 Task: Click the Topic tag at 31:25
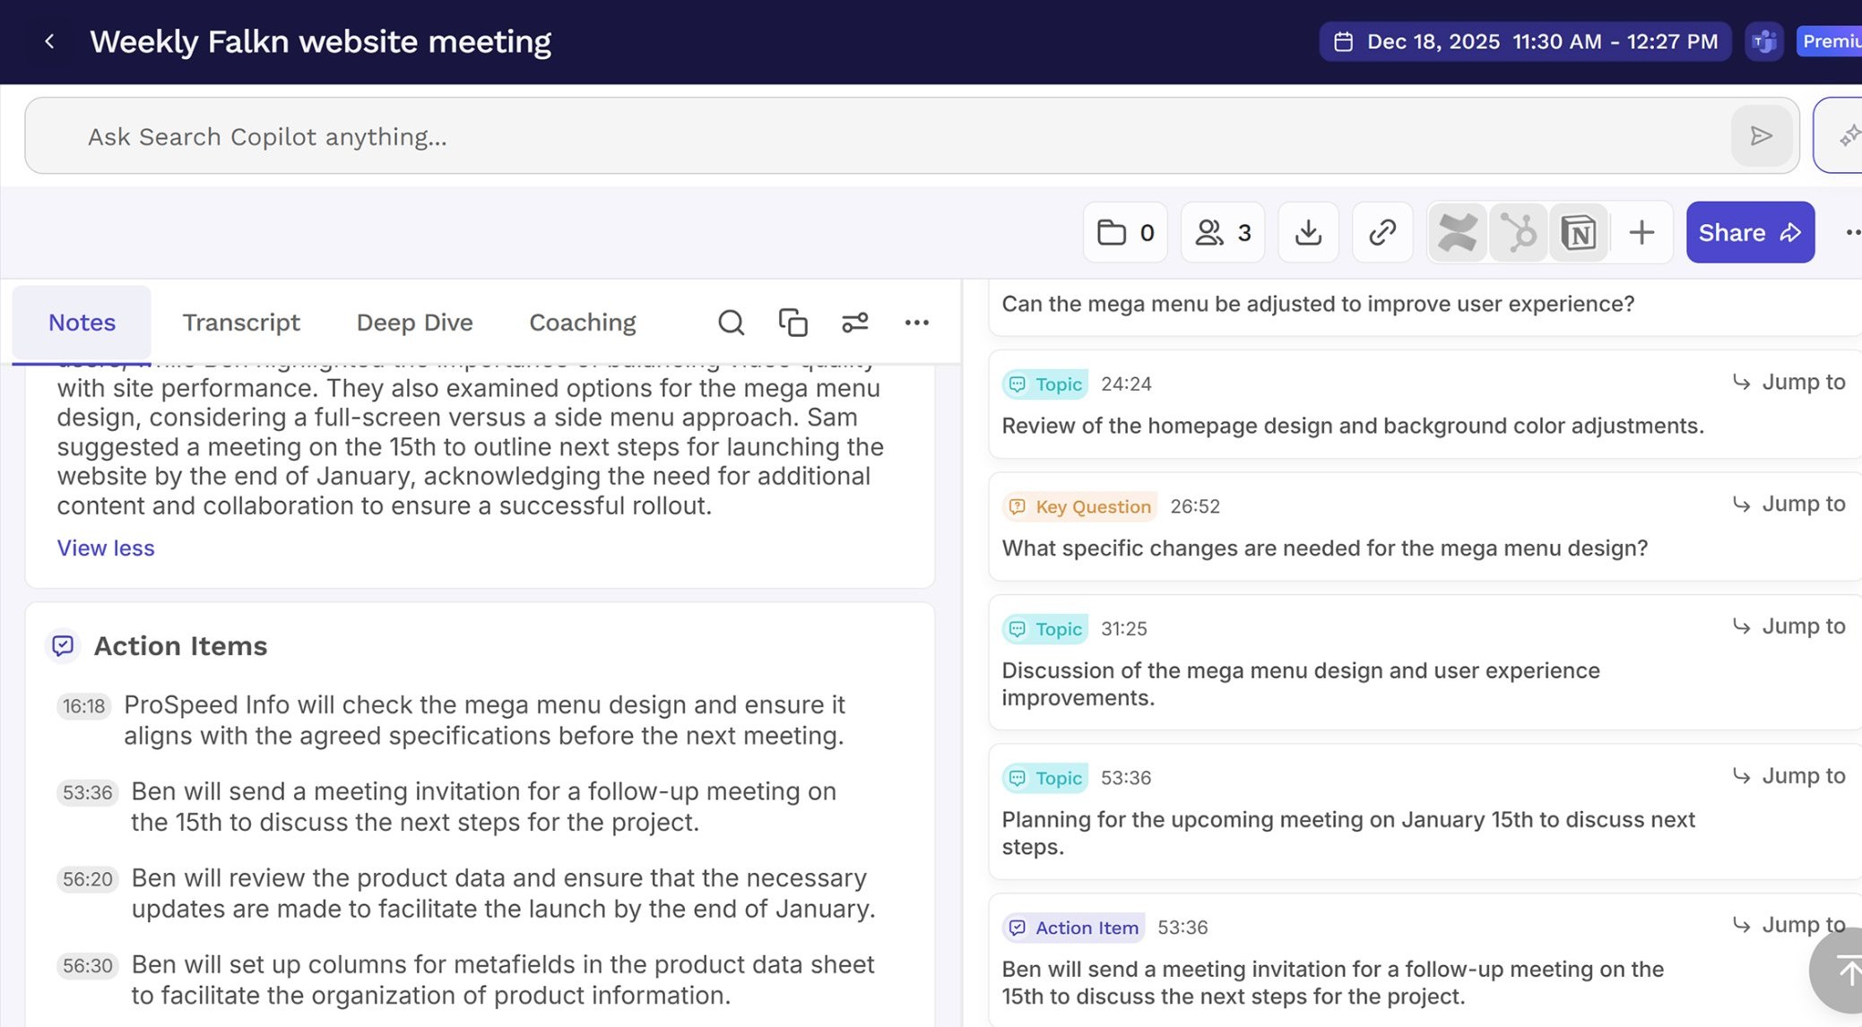click(x=1044, y=629)
